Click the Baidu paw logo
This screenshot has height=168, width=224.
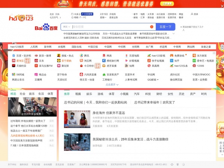coord(46,27)
